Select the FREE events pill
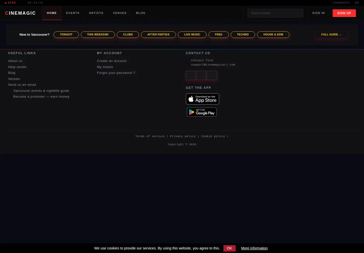 click(219, 35)
